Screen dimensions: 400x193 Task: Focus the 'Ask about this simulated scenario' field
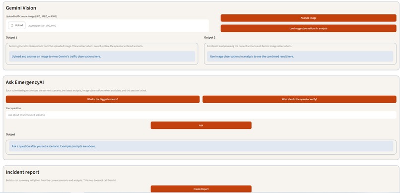pos(201,115)
